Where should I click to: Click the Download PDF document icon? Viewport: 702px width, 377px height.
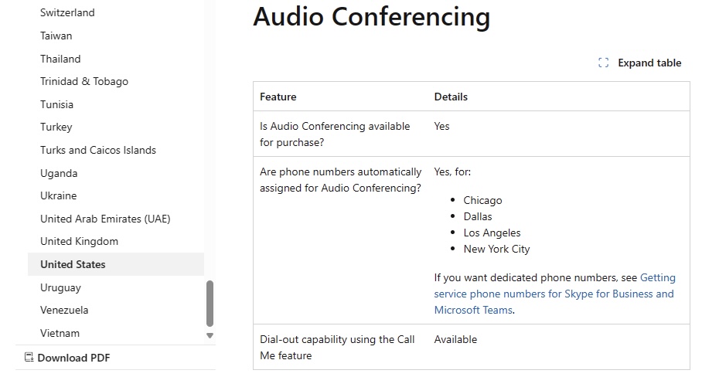pos(29,358)
